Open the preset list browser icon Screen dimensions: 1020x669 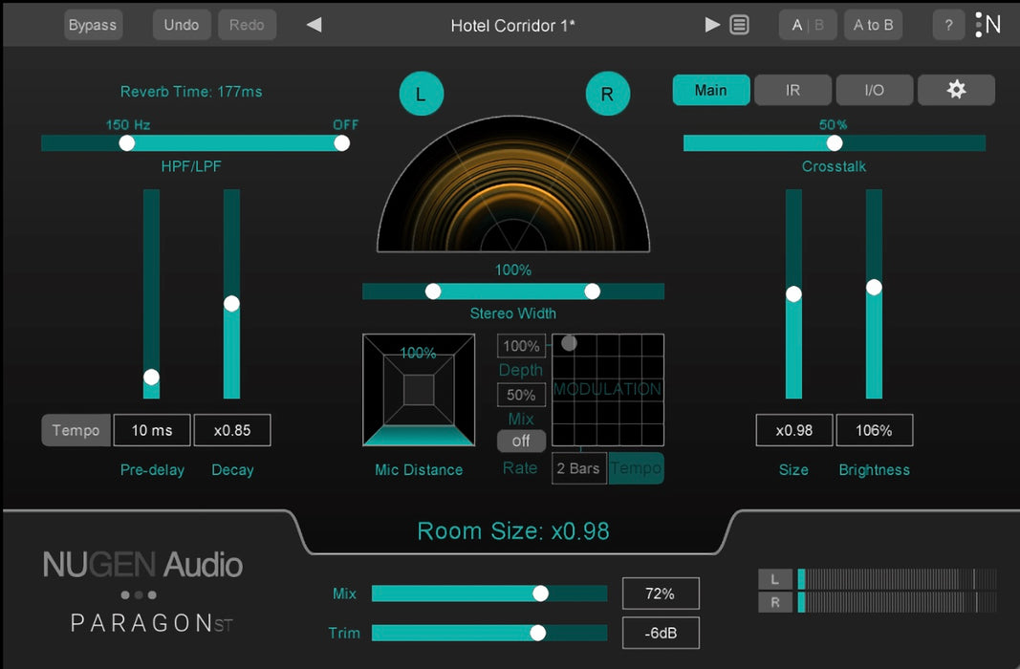coord(739,25)
